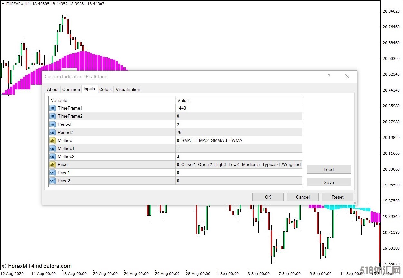Click the Price1 numeric variable icon
The image size is (403, 278).
pyautogui.click(x=53, y=173)
